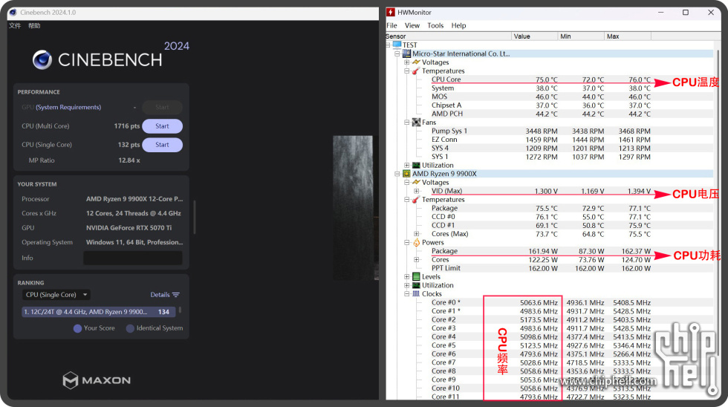Viewport: 728px width, 407px height.
Task: Maximize the HWMonitor window
Action: click(685, 13)
